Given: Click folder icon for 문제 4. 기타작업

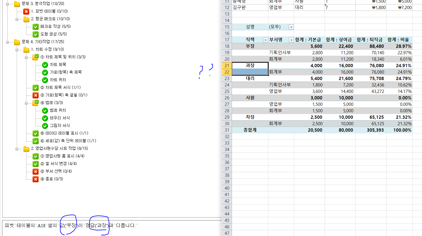Looking at the screenshot, I should (17, 42).
